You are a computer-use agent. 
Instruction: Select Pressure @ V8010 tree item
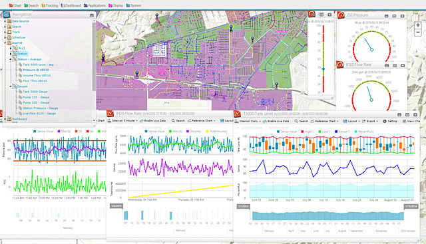pos(35,70)
